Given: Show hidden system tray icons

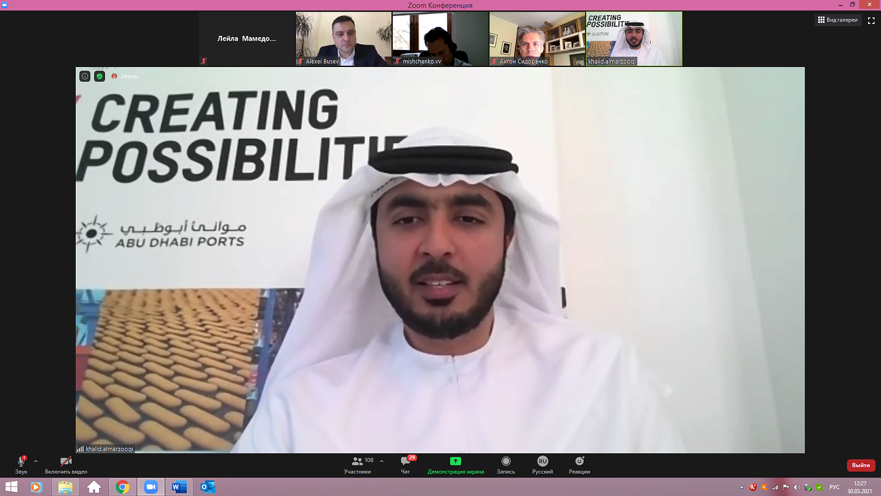Looking at the screenshot, I should tap(742, 487).
